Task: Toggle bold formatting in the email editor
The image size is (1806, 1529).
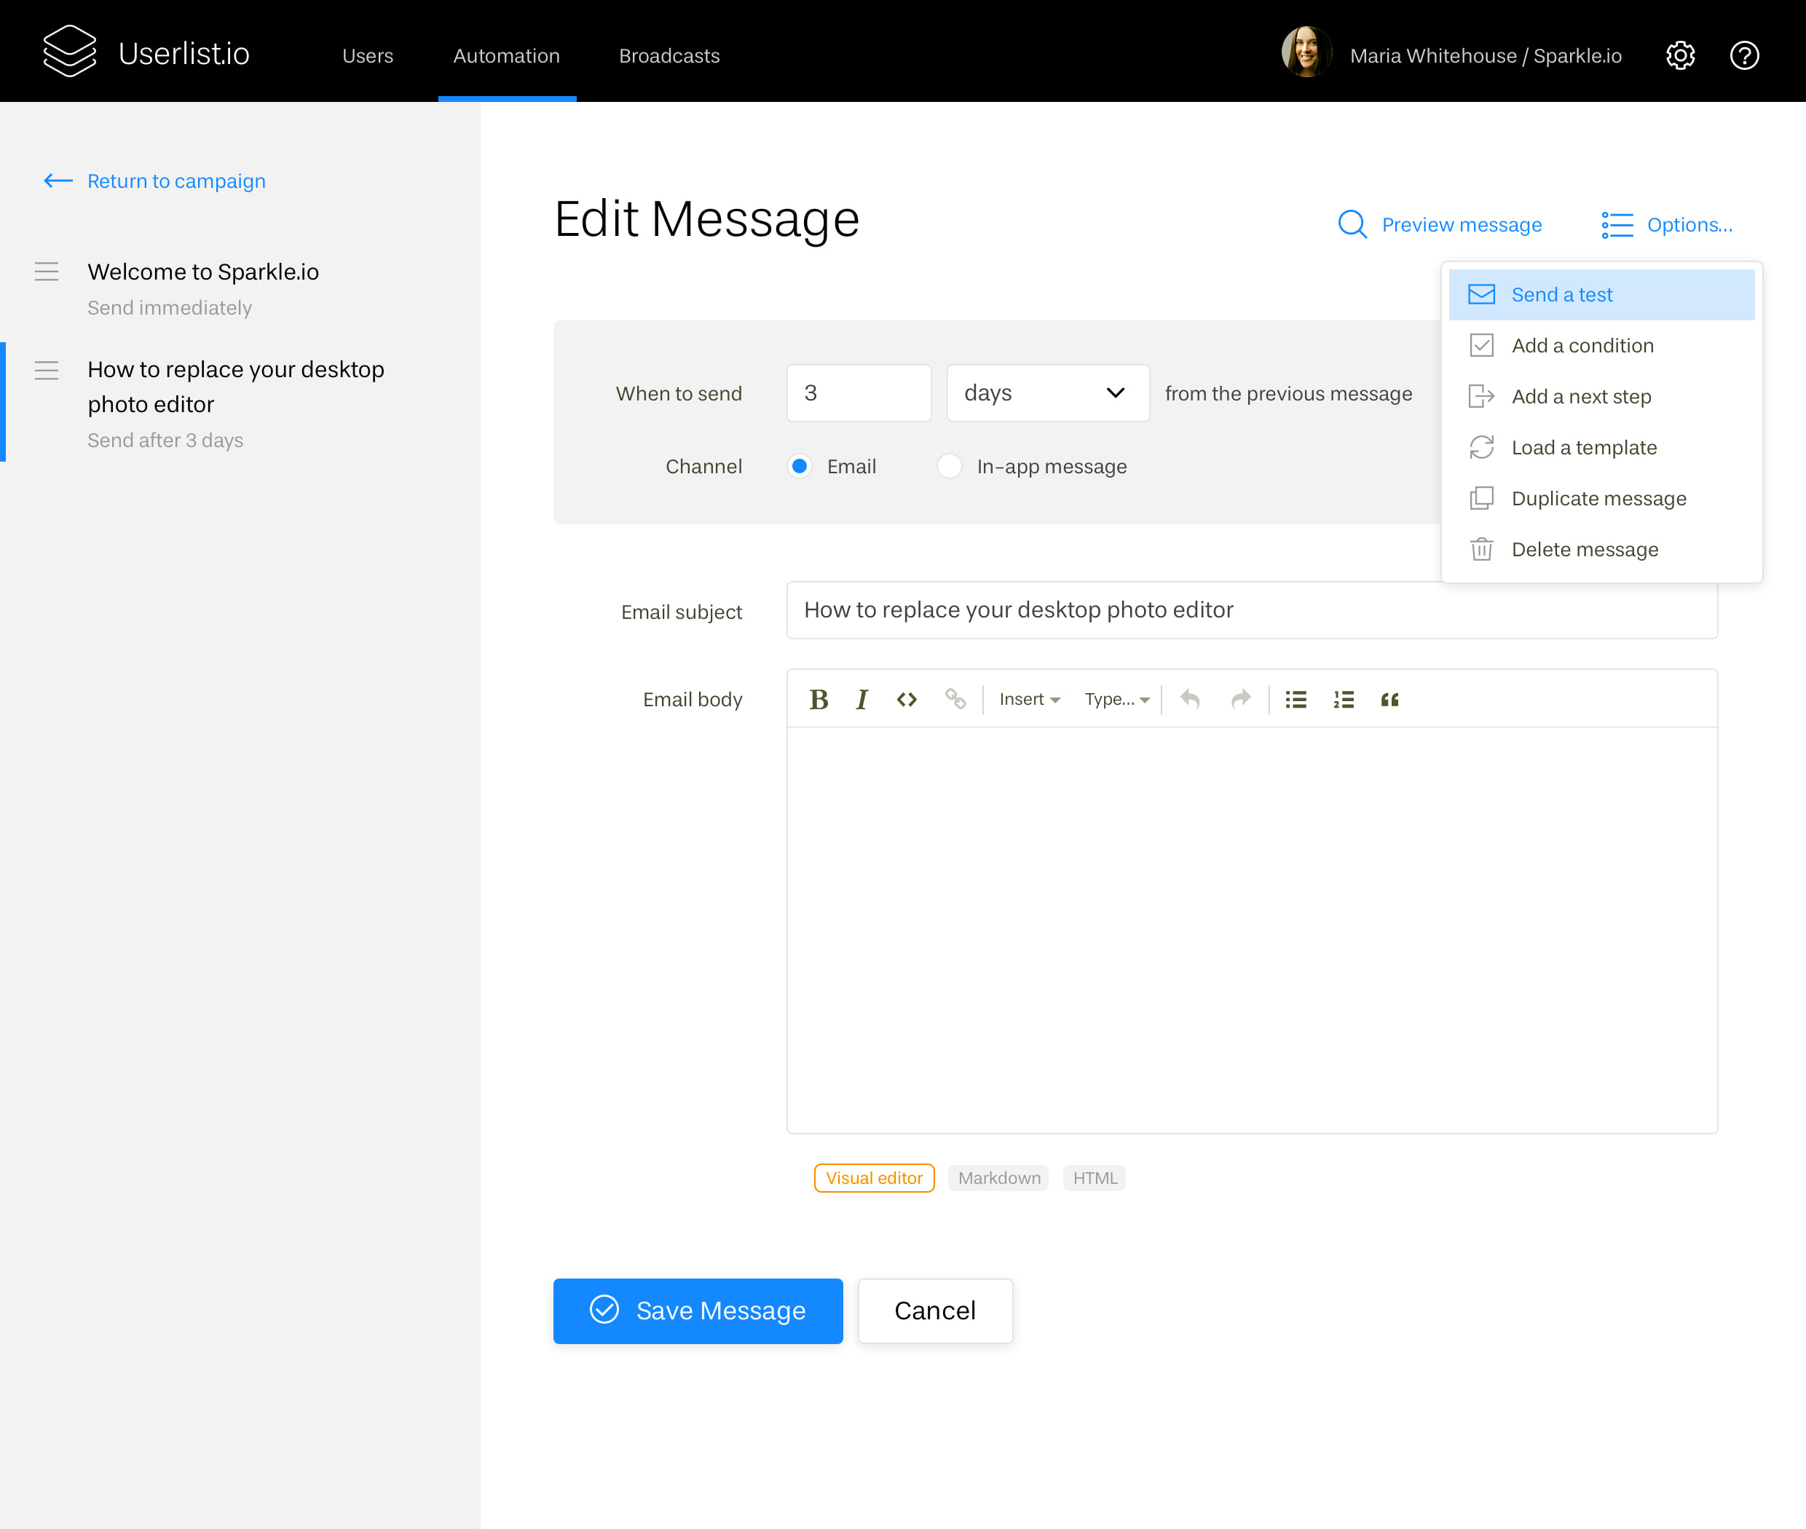Action: 819,699
